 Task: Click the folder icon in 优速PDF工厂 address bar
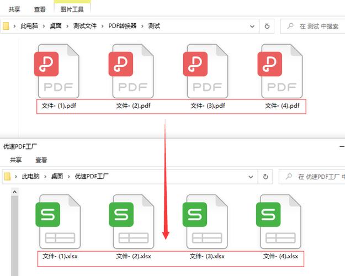coord(7,176)
